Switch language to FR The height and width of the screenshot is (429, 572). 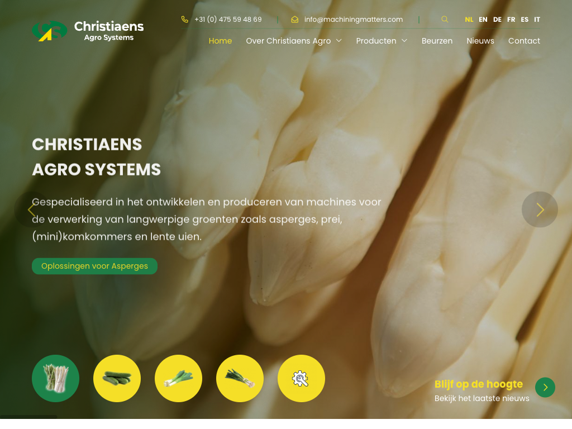tap(511, 20)
